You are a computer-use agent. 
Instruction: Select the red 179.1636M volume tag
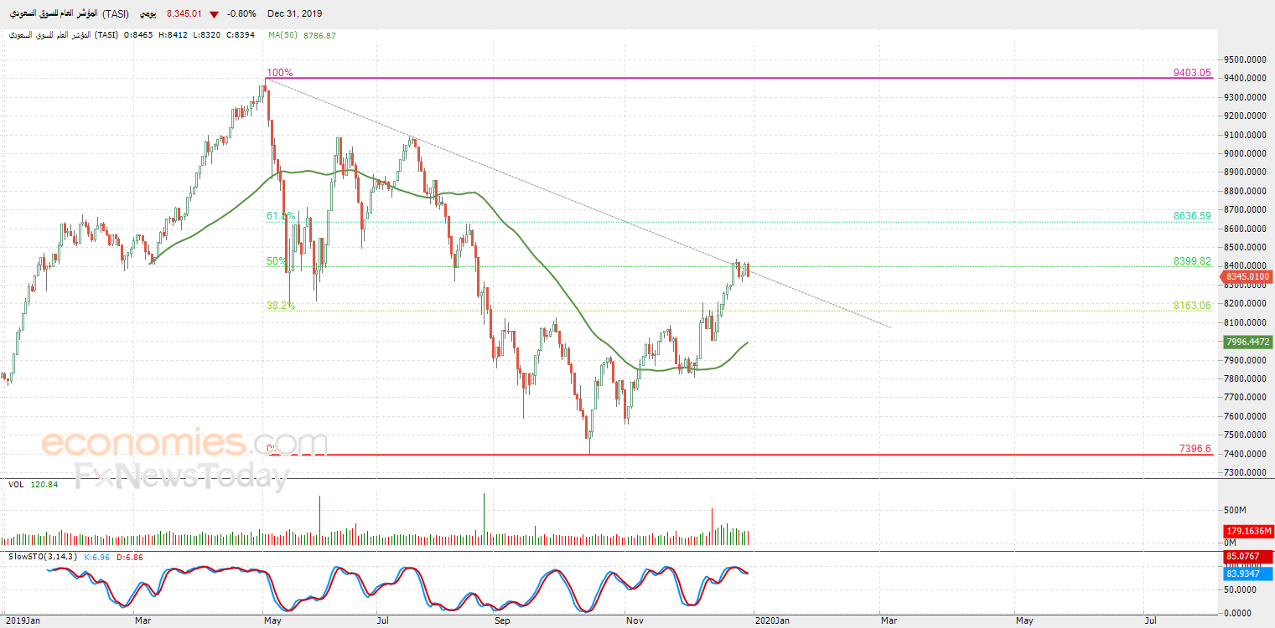pyautogui.click(x=1248, y=531)
